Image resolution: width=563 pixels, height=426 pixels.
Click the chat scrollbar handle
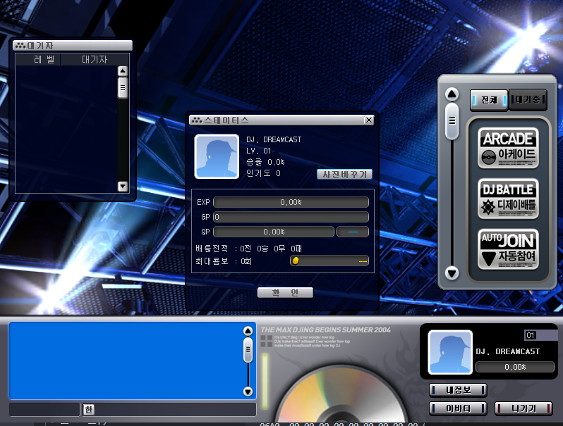click(x=248, y=350)
